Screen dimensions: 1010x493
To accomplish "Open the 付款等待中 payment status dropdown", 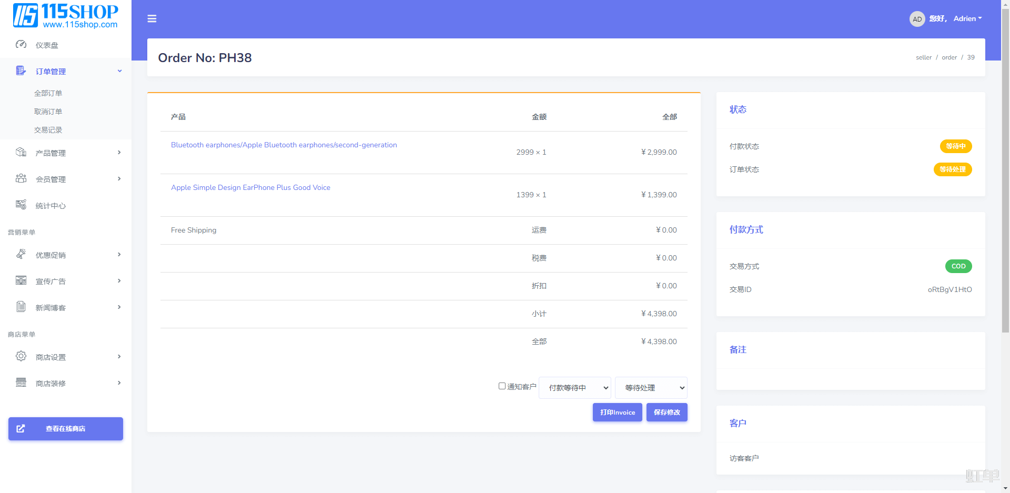I will tap(575, 388).
